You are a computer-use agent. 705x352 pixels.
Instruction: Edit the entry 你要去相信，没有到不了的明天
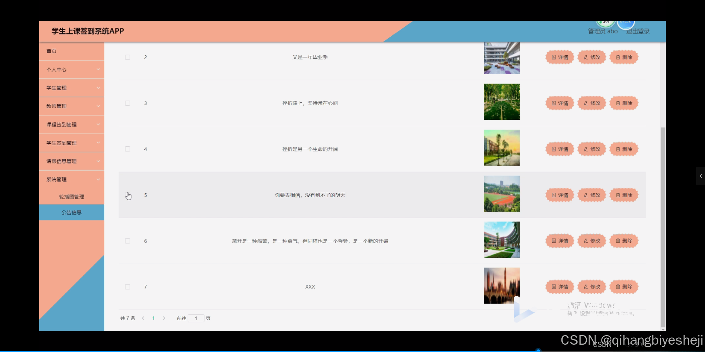pos(591,195)
